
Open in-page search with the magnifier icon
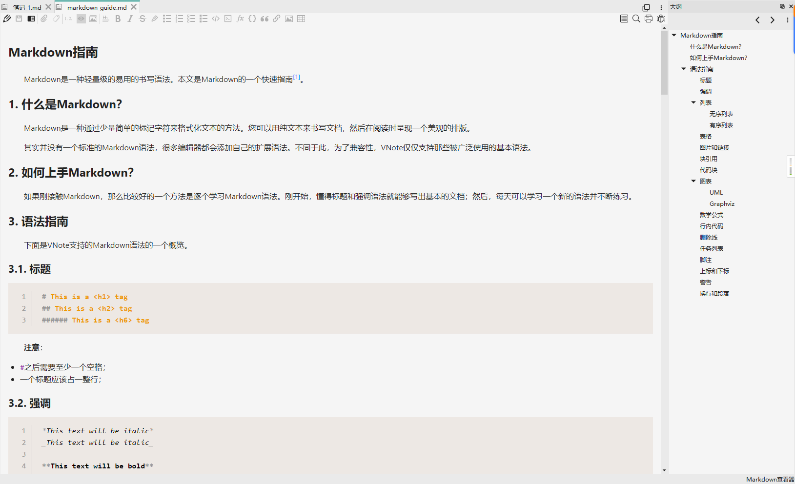click(x=636, y=19)
